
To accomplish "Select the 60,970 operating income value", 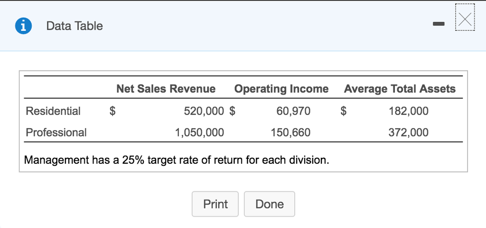I will 293,111.
